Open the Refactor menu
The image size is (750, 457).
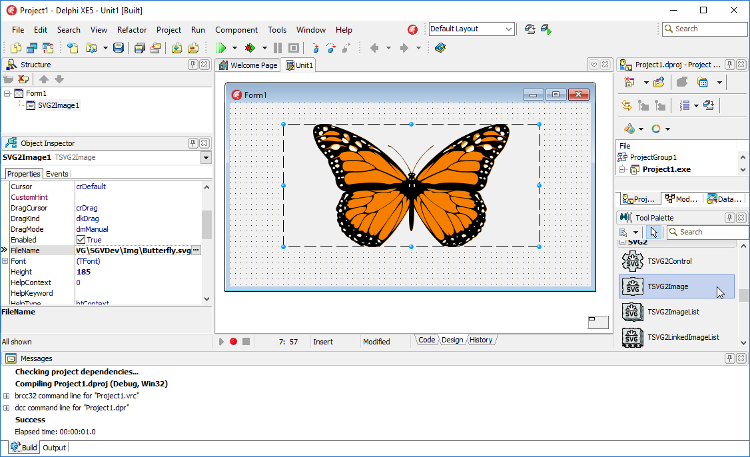coord(132,30)
